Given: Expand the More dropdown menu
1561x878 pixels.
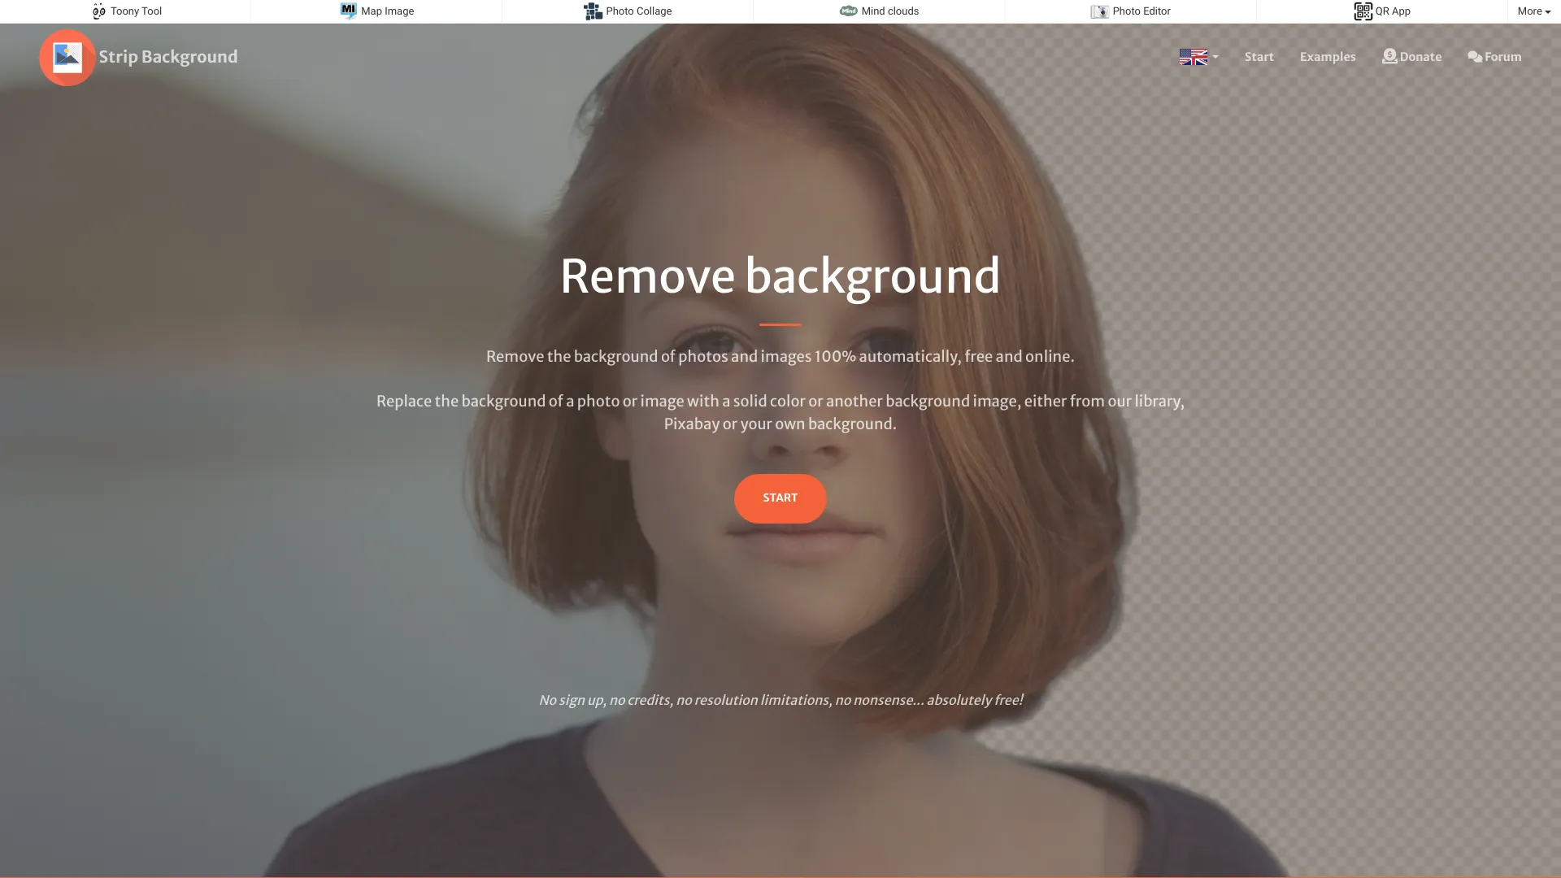Looking at the screenshot, I should click(1533, 11).
